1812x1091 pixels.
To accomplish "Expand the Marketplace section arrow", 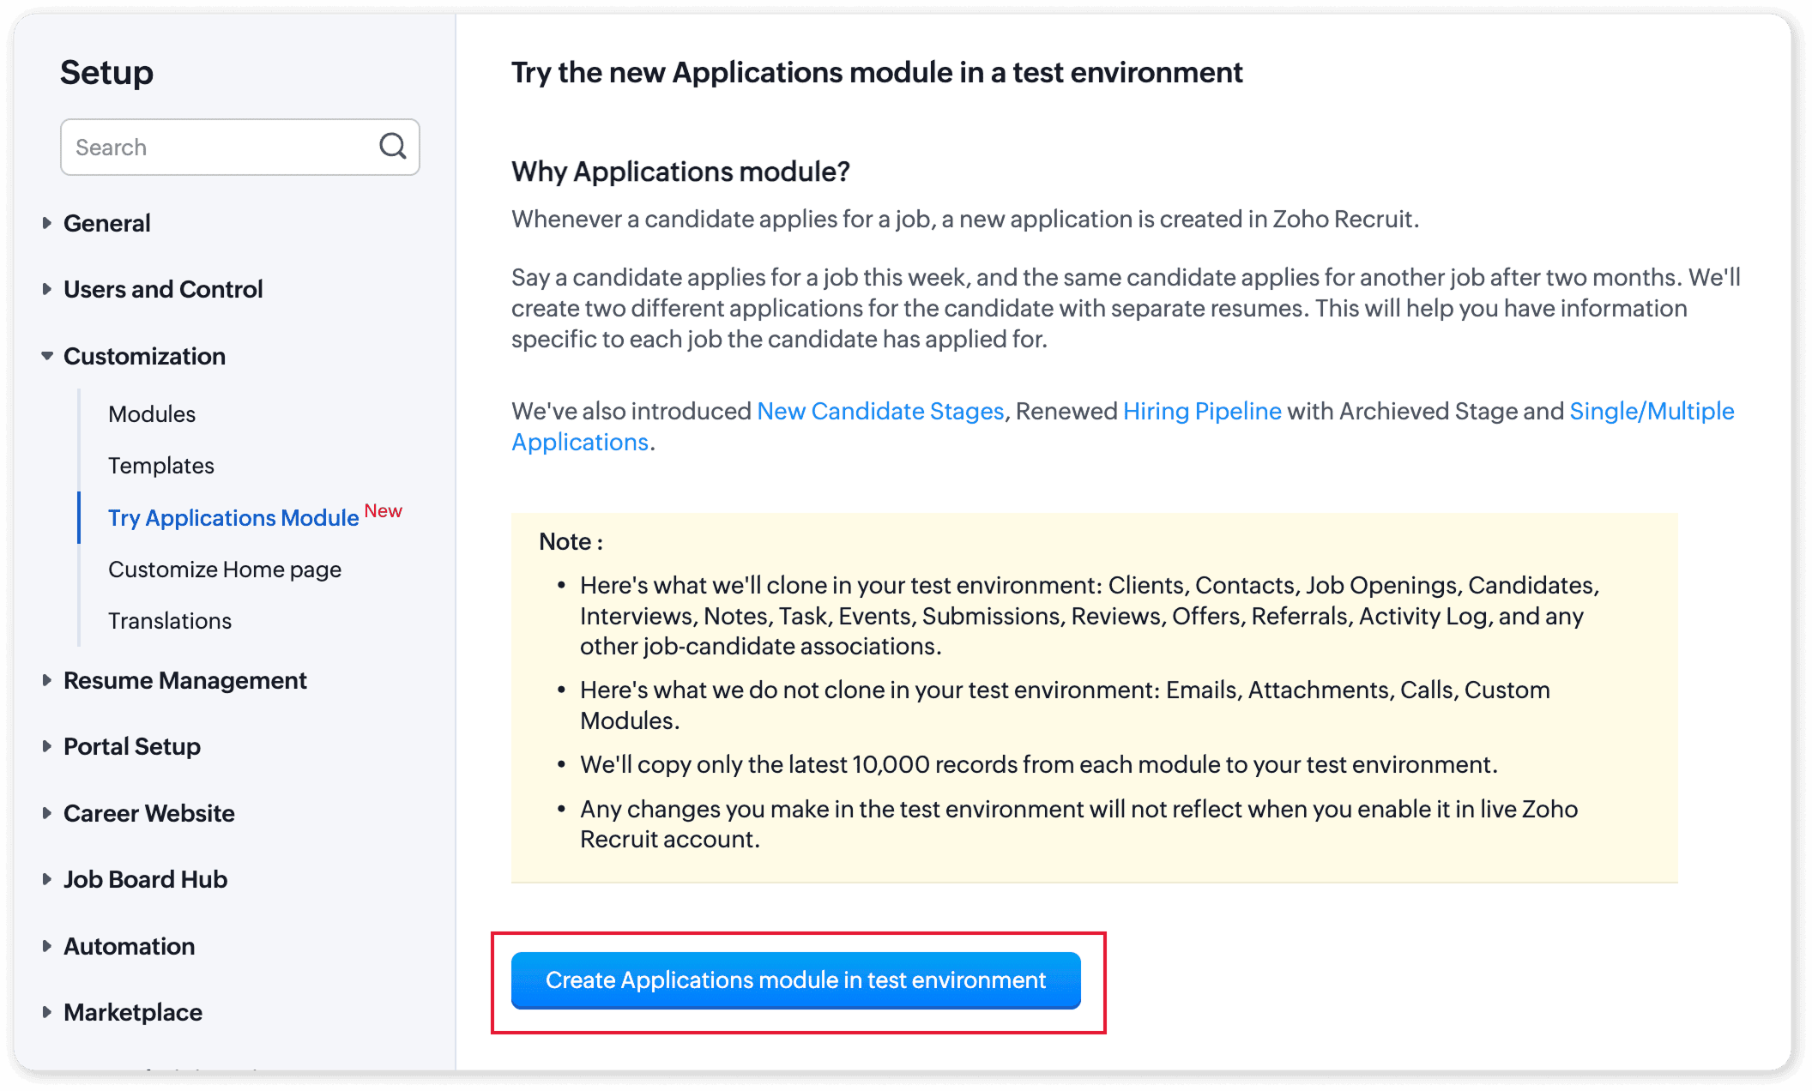I will coord(46,1012).
